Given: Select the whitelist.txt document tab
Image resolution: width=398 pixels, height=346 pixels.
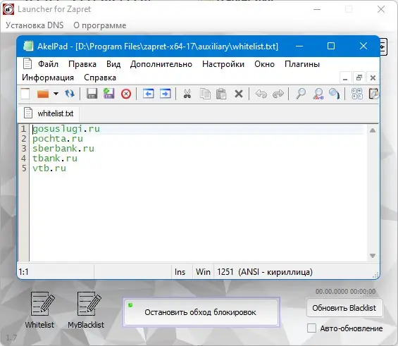Looking at the screenshot, I should pyautogui.click(x=49, y=113).
